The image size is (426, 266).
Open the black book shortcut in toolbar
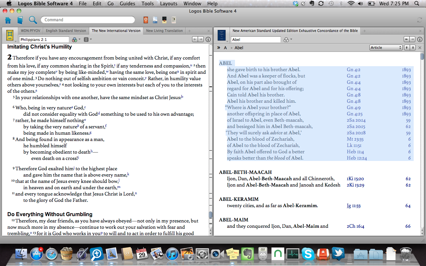coord(164,20)
